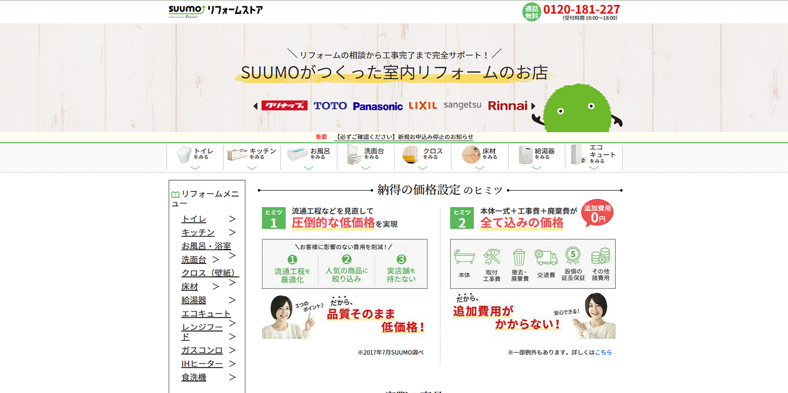
Task: Click the 追加費用0円 red speech bubble
Action: coord(597,214)
